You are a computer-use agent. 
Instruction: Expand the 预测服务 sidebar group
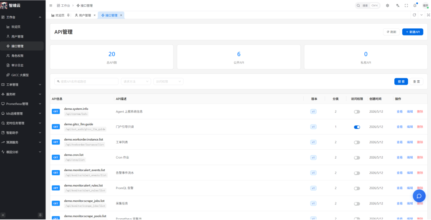22,142
